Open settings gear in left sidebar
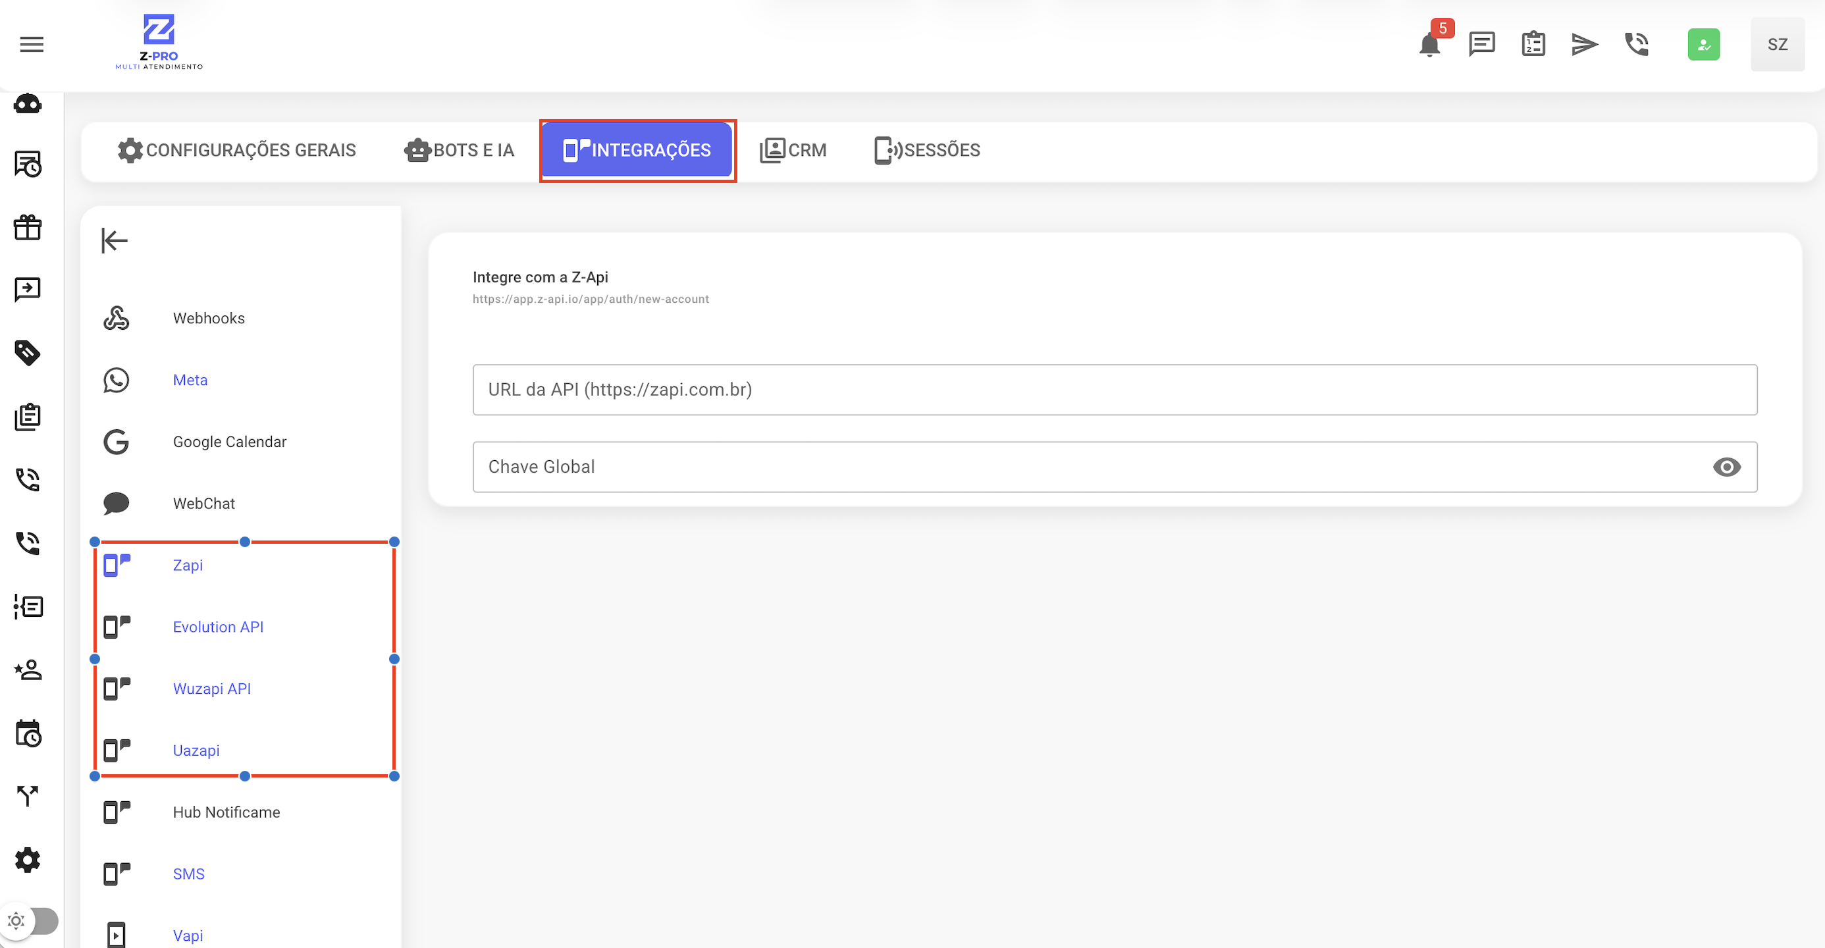The image size is (1825, 948). pos(28,859)
